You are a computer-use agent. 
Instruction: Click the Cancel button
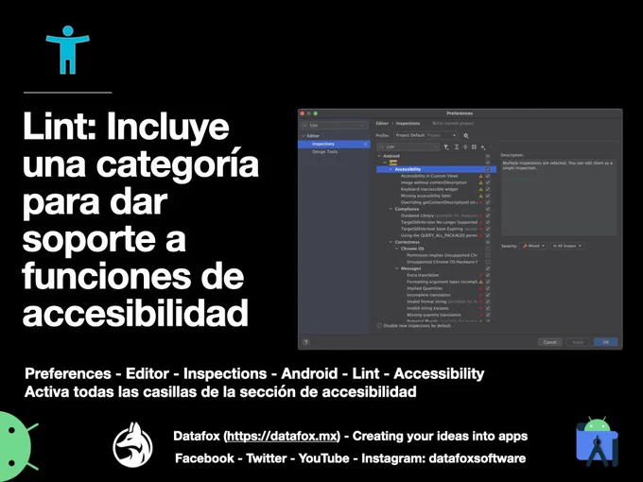click(550, 342)
